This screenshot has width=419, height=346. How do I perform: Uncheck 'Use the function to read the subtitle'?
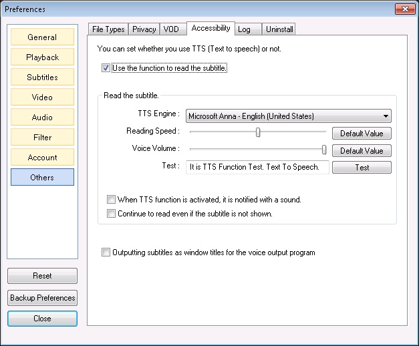106,68
